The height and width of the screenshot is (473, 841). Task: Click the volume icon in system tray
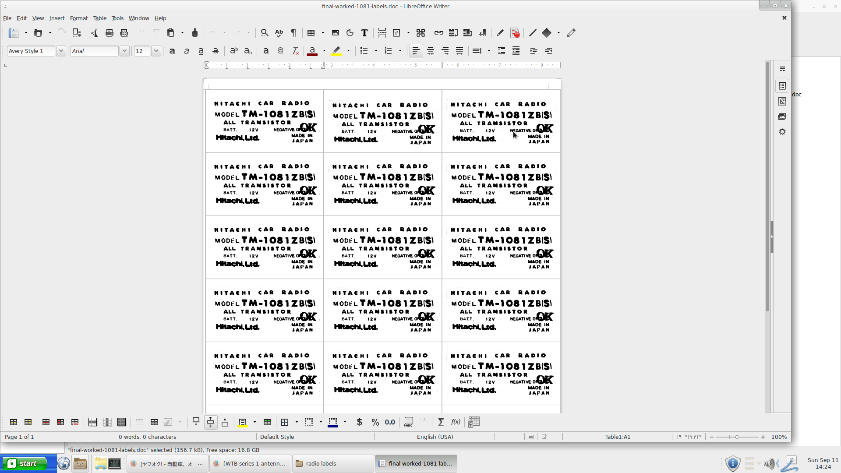click(x=771, y=463)
